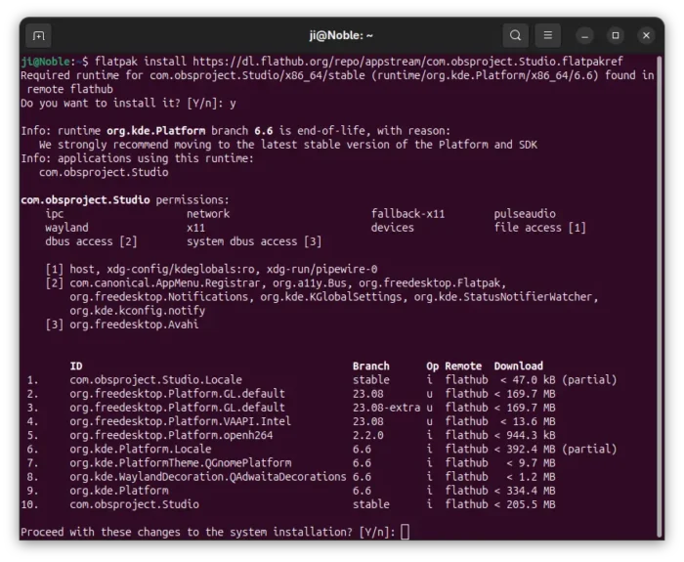Click the Download column header
The image size is (684, 562).
pyautogui.click(x=519, y=367)
